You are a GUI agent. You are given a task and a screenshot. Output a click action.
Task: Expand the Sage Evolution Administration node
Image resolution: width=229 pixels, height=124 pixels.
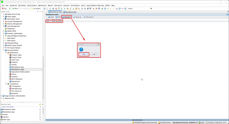click(x=2, y=96)
